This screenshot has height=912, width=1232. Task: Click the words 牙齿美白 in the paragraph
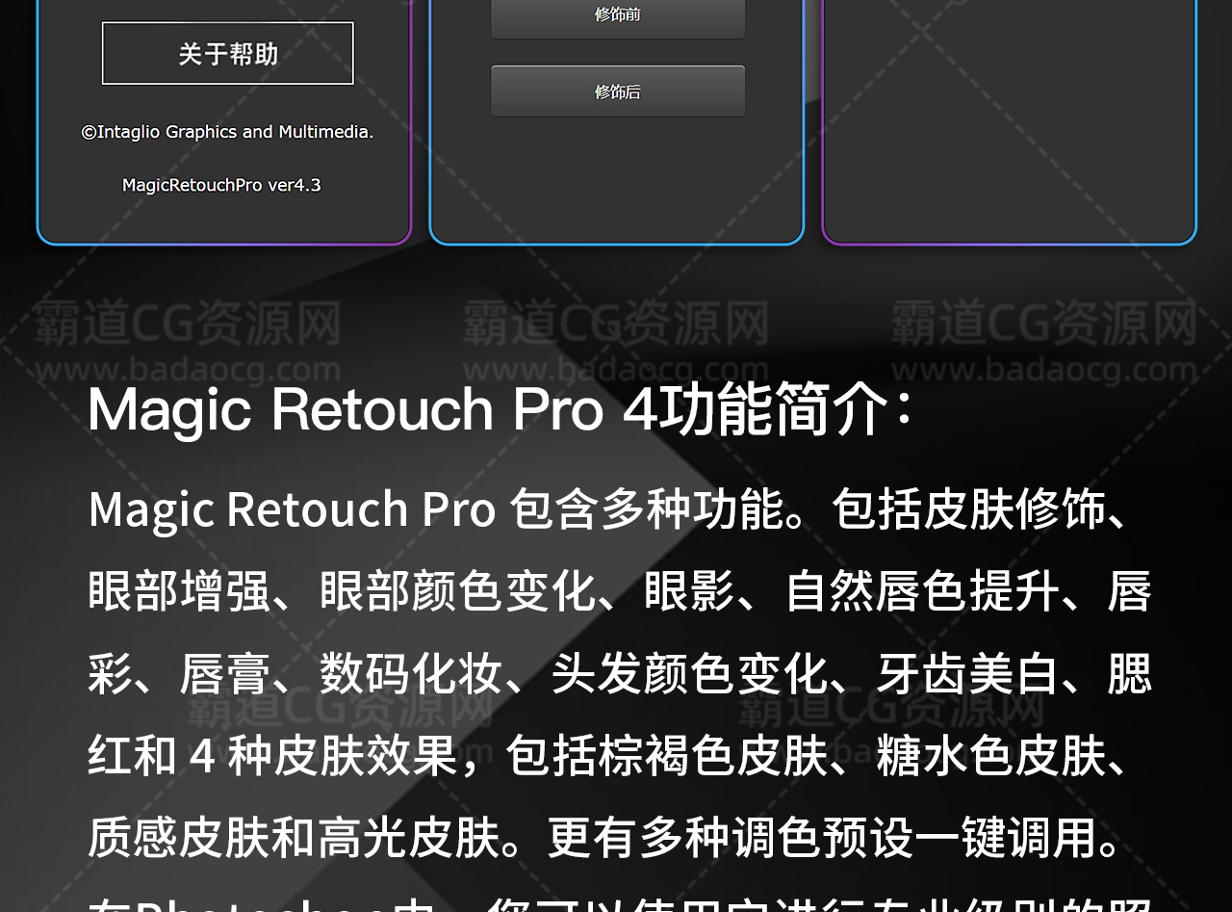968,673
